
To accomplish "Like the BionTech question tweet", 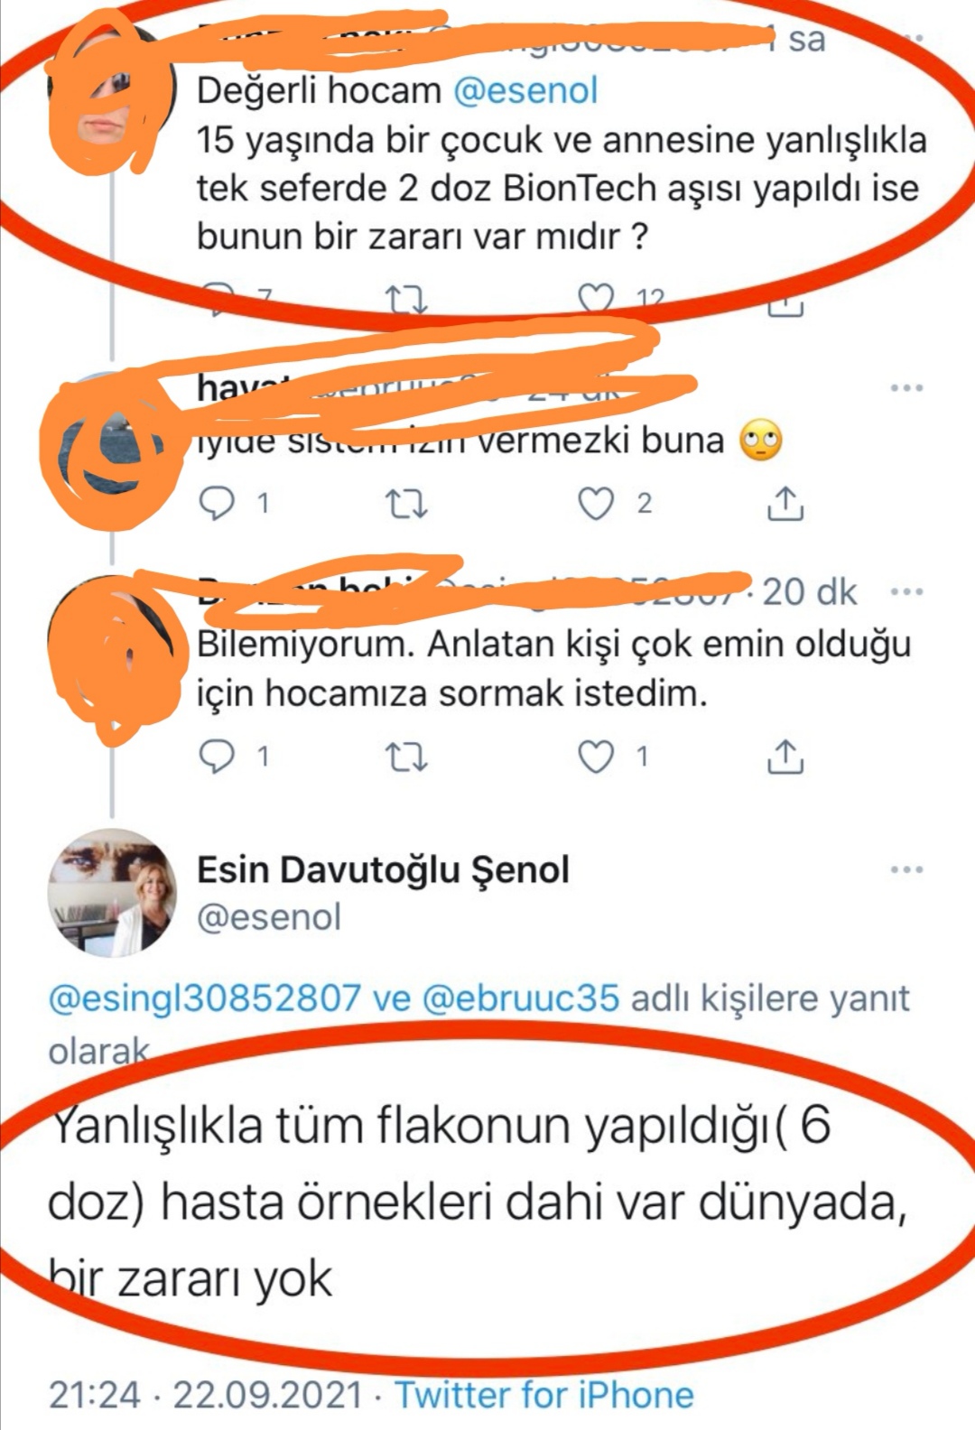I will pyautogui.click(x=596, y=298).
